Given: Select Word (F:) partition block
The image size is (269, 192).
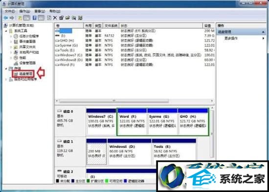Looking at the screenshot, I should (x=132, y=122).
